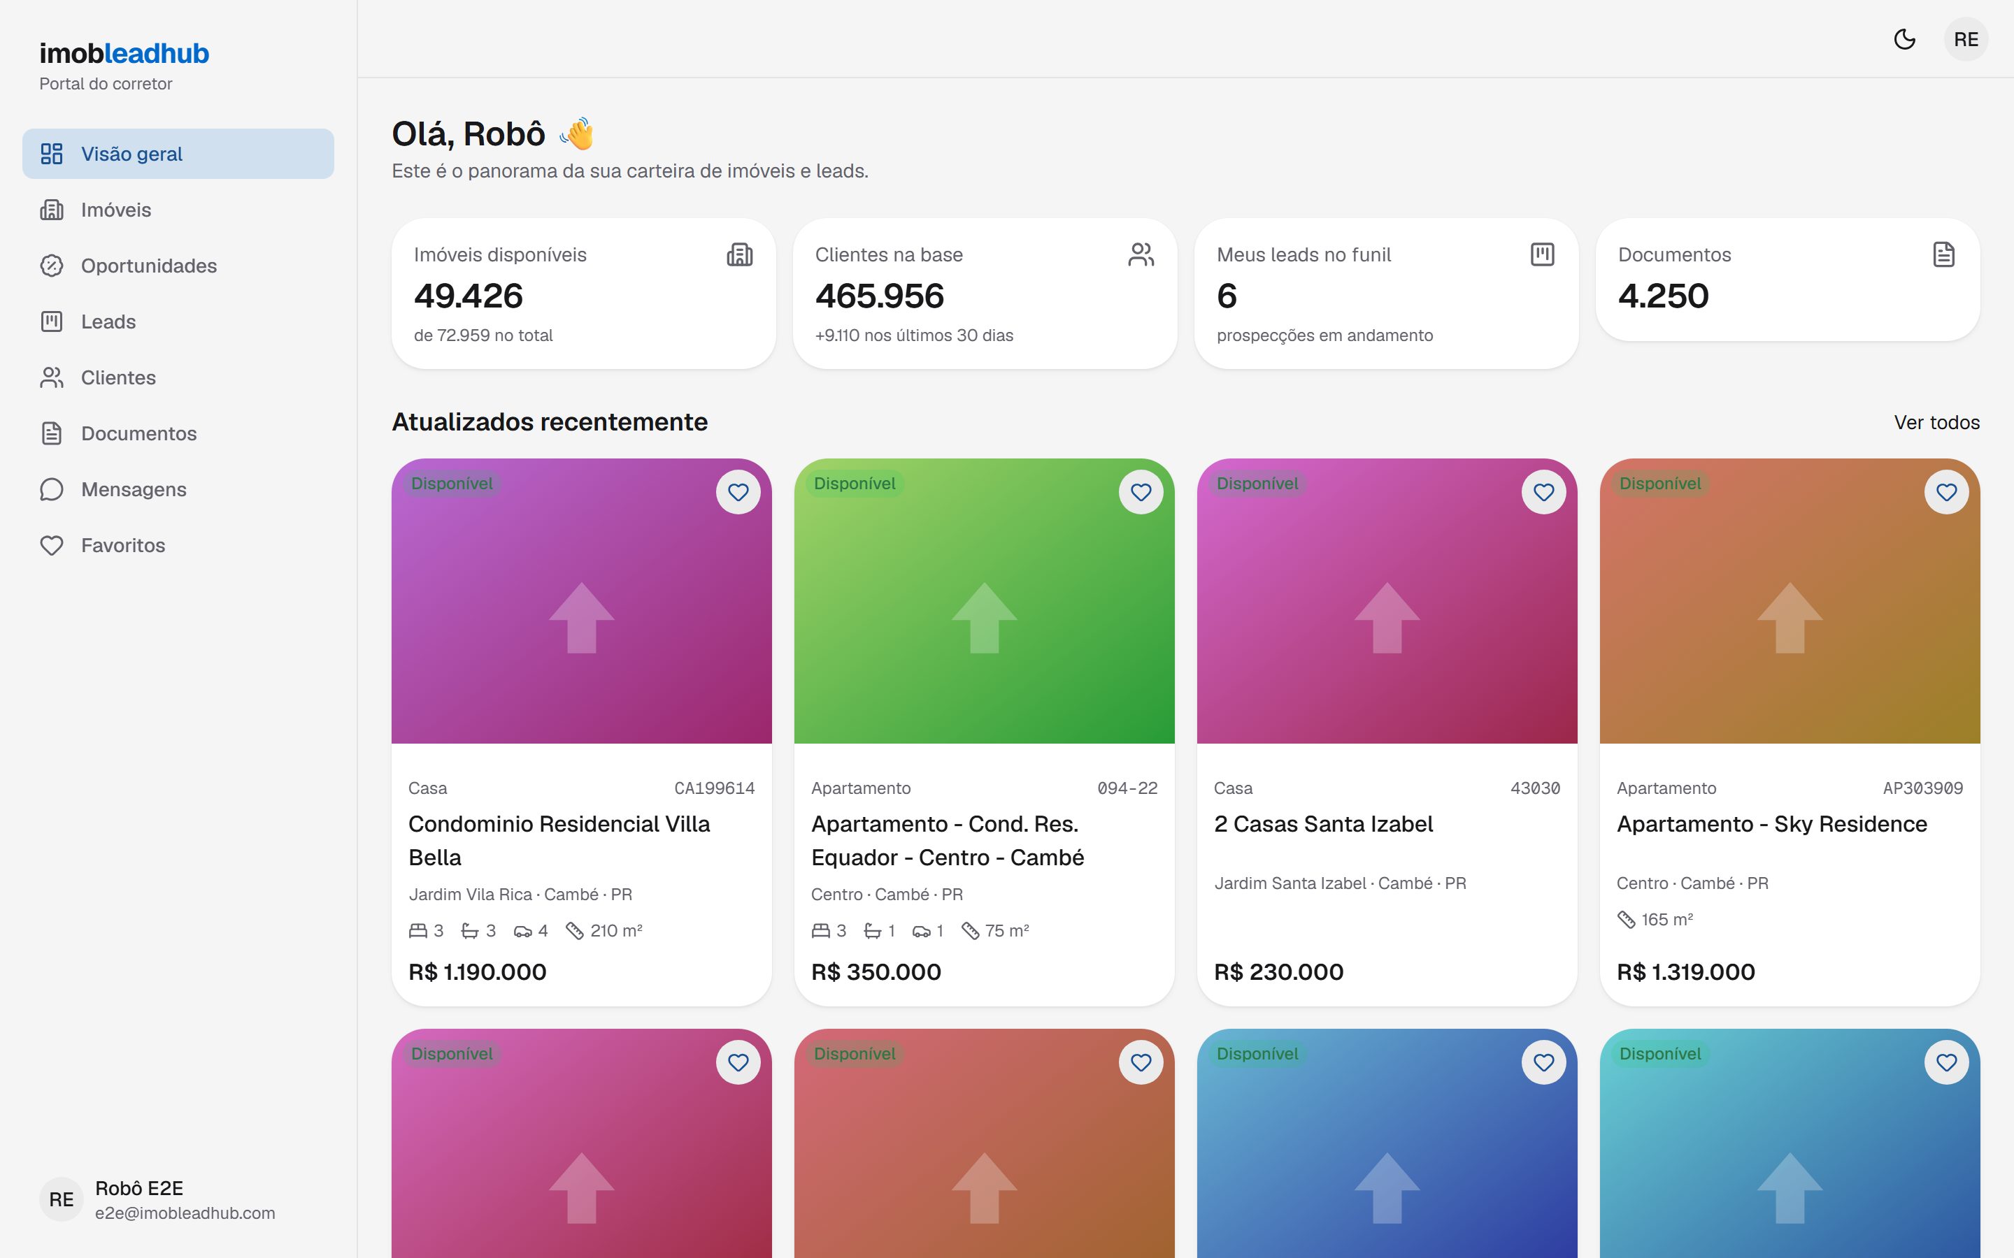Click the Imóveis building icon in sidebar
Screen dimensions: 2014x1258
52,210
